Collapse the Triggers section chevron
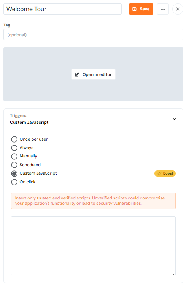Screen dimensions: 186x285 click(x=174, y=119)
